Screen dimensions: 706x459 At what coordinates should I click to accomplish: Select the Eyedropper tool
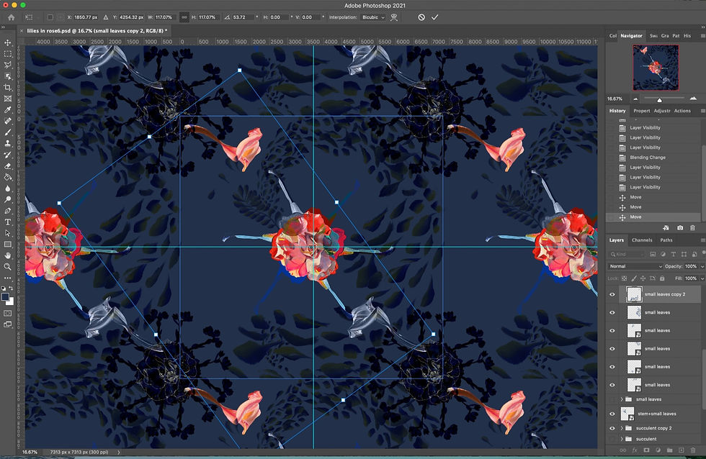click(x=8, y=110)
